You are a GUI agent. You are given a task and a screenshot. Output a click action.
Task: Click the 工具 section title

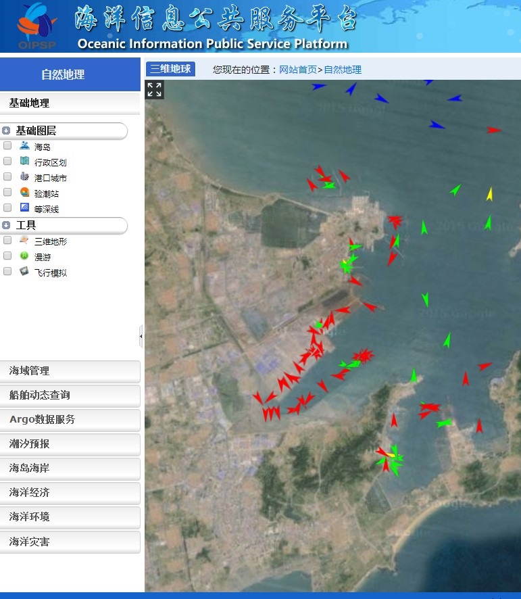[x=26, y=225]
